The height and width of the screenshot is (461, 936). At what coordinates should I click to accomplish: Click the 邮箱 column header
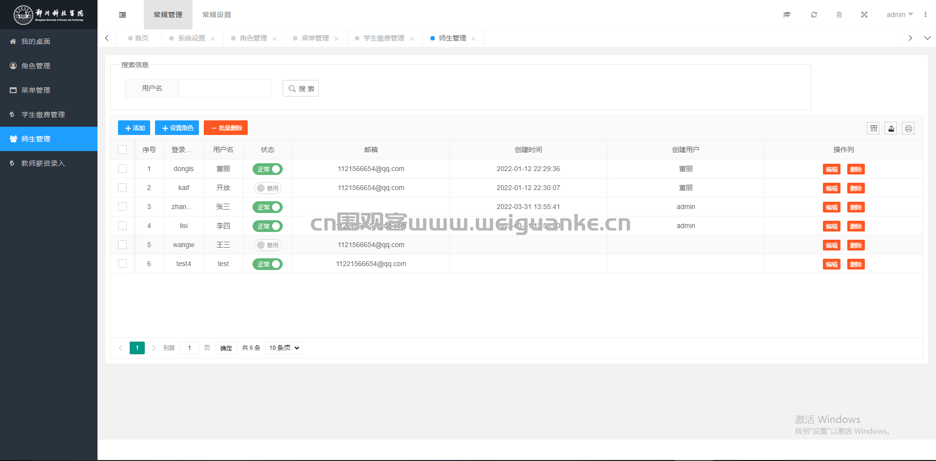[371, 150]
